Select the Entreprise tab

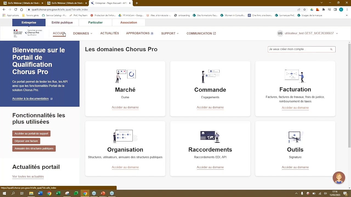tap(29, 22)
